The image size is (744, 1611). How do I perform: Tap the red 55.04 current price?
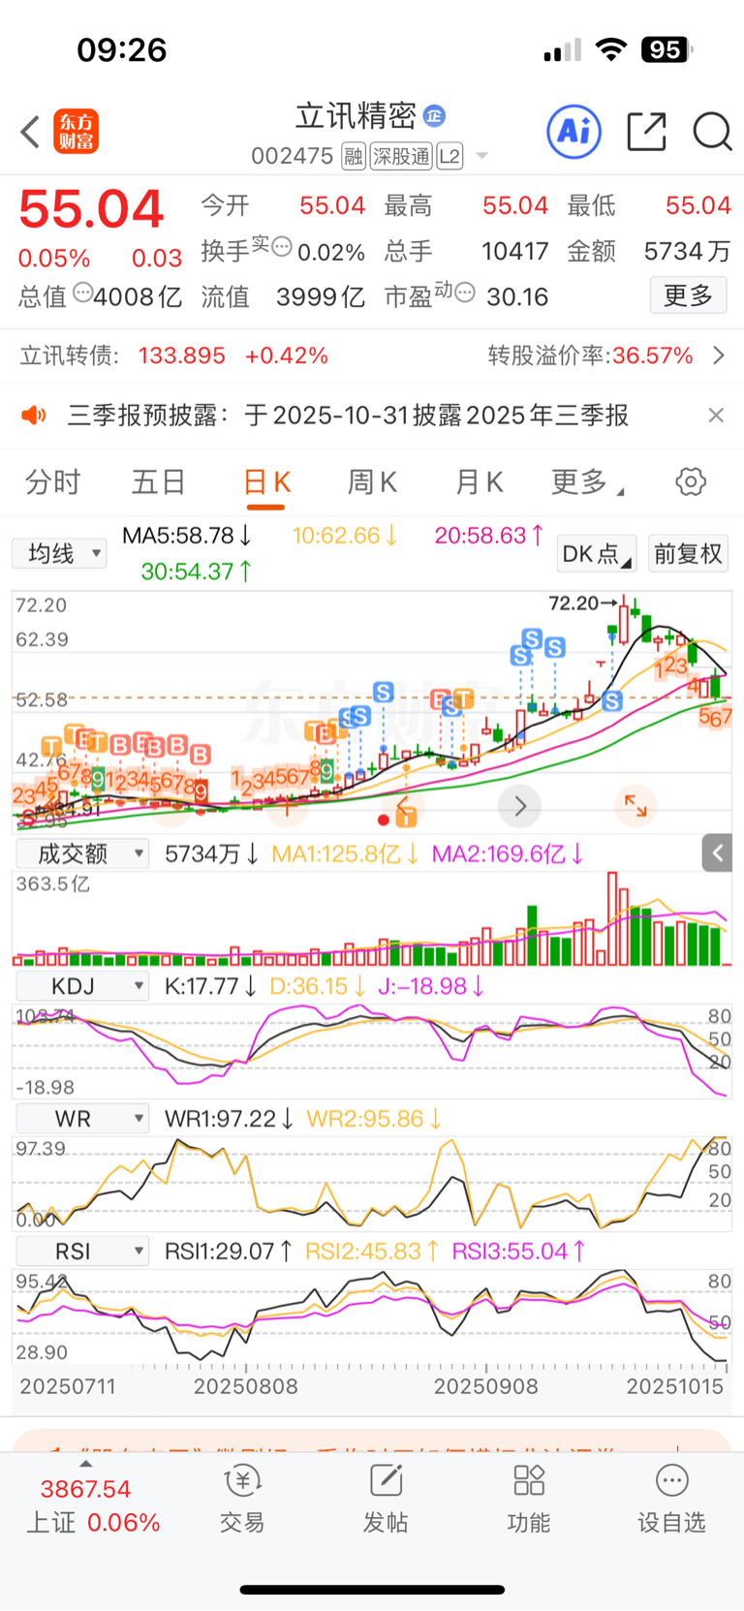tap(91, 208)
